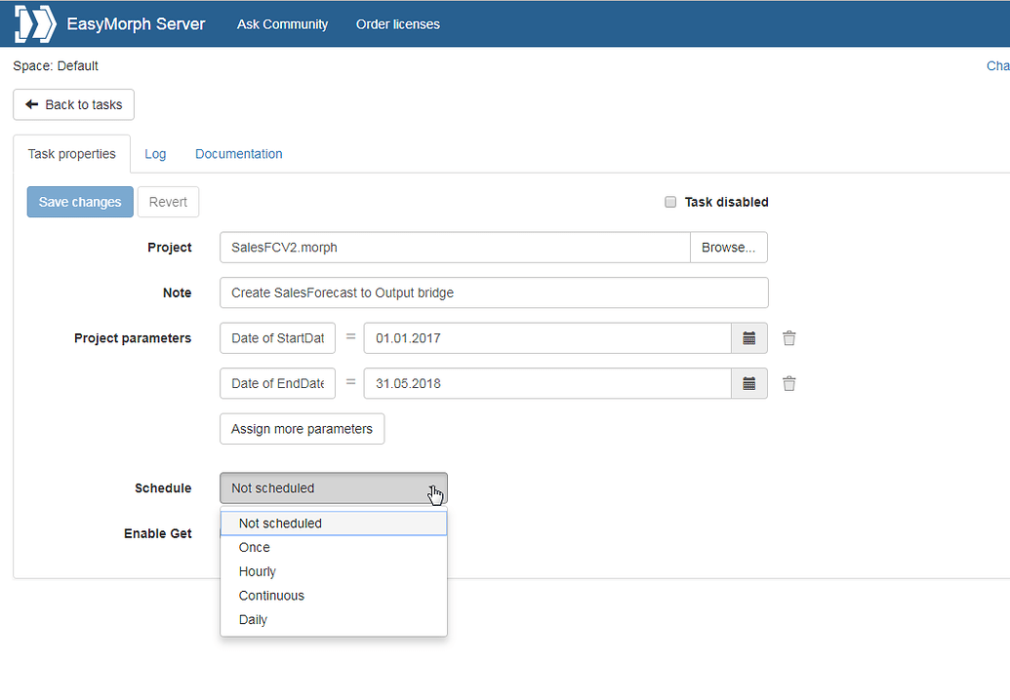Image resolution: width=1010 pixels, height=700 pixels.
Task: Switch to the Log tab
Action: pyautogui.click(x=155, y=153)
